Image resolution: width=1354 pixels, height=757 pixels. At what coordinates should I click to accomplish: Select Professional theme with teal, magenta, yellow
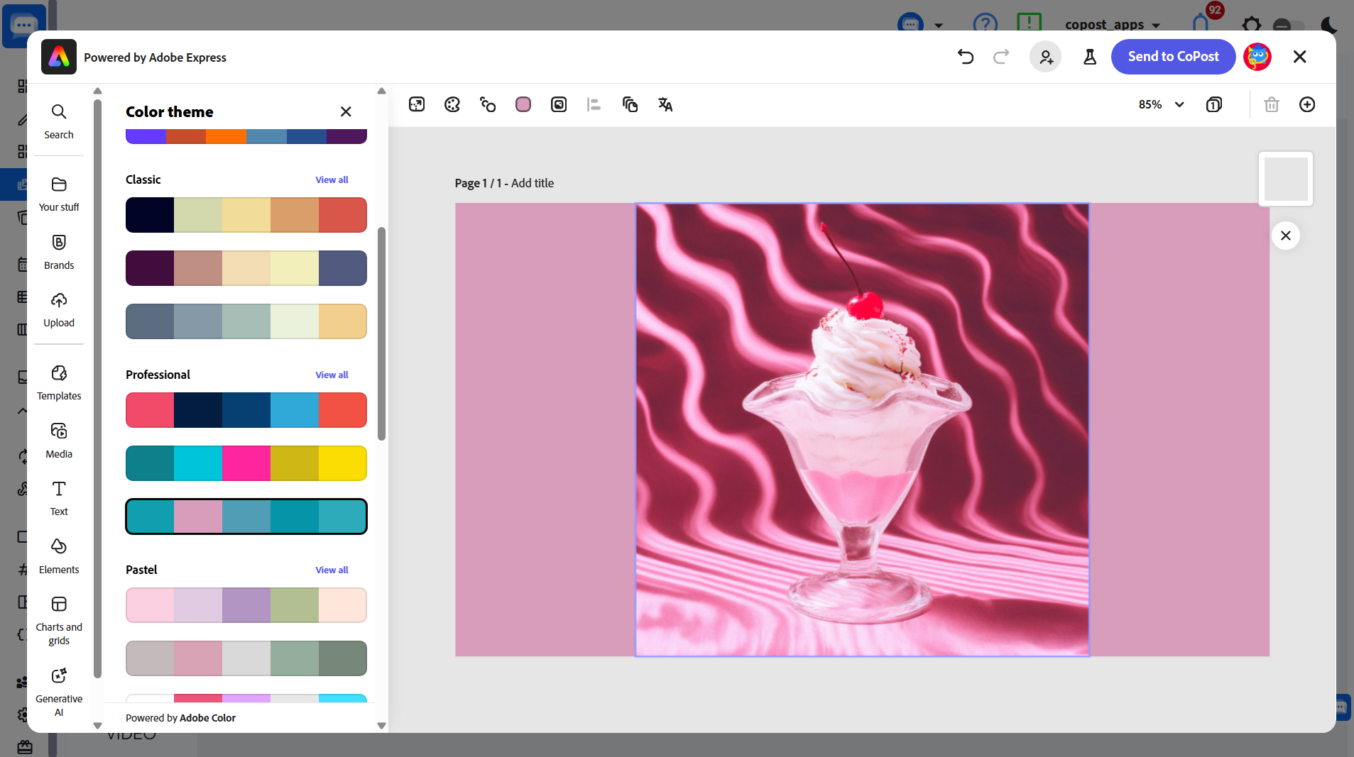246,463
